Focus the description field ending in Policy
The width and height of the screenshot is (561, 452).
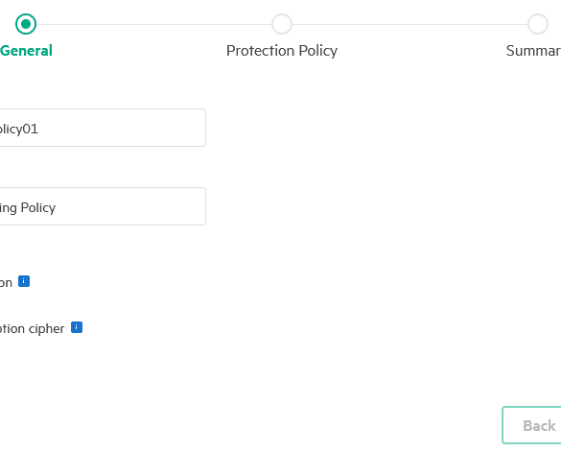[103, 206]
